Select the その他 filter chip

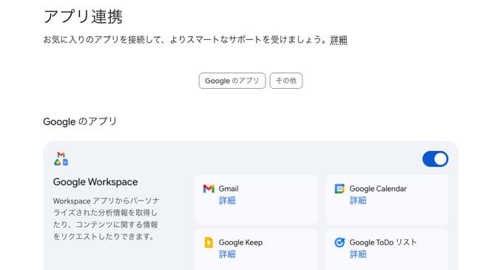tap(286, 81)
